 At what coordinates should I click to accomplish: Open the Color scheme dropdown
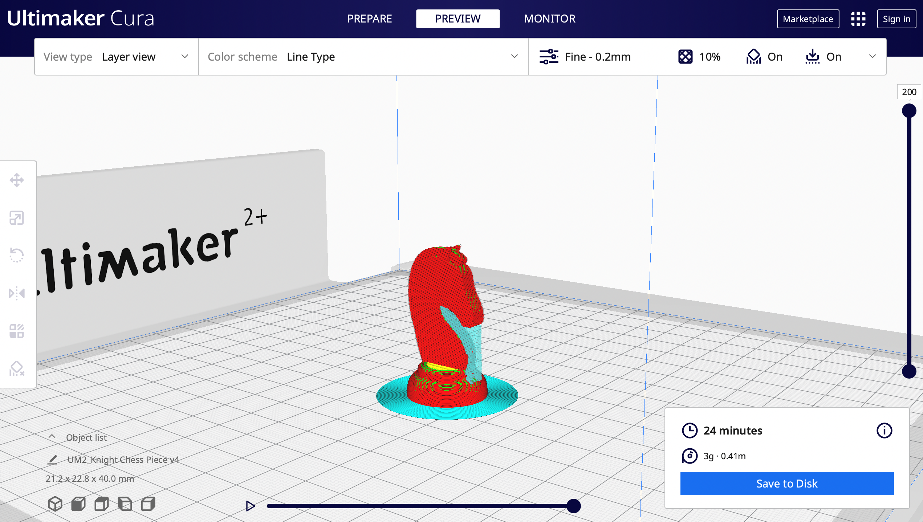click(363, 57)
